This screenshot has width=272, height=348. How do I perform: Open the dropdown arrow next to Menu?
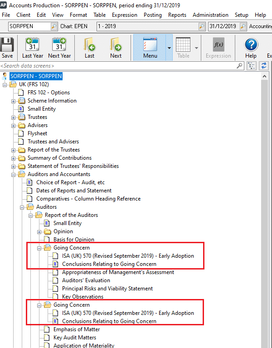click(169, 48)
